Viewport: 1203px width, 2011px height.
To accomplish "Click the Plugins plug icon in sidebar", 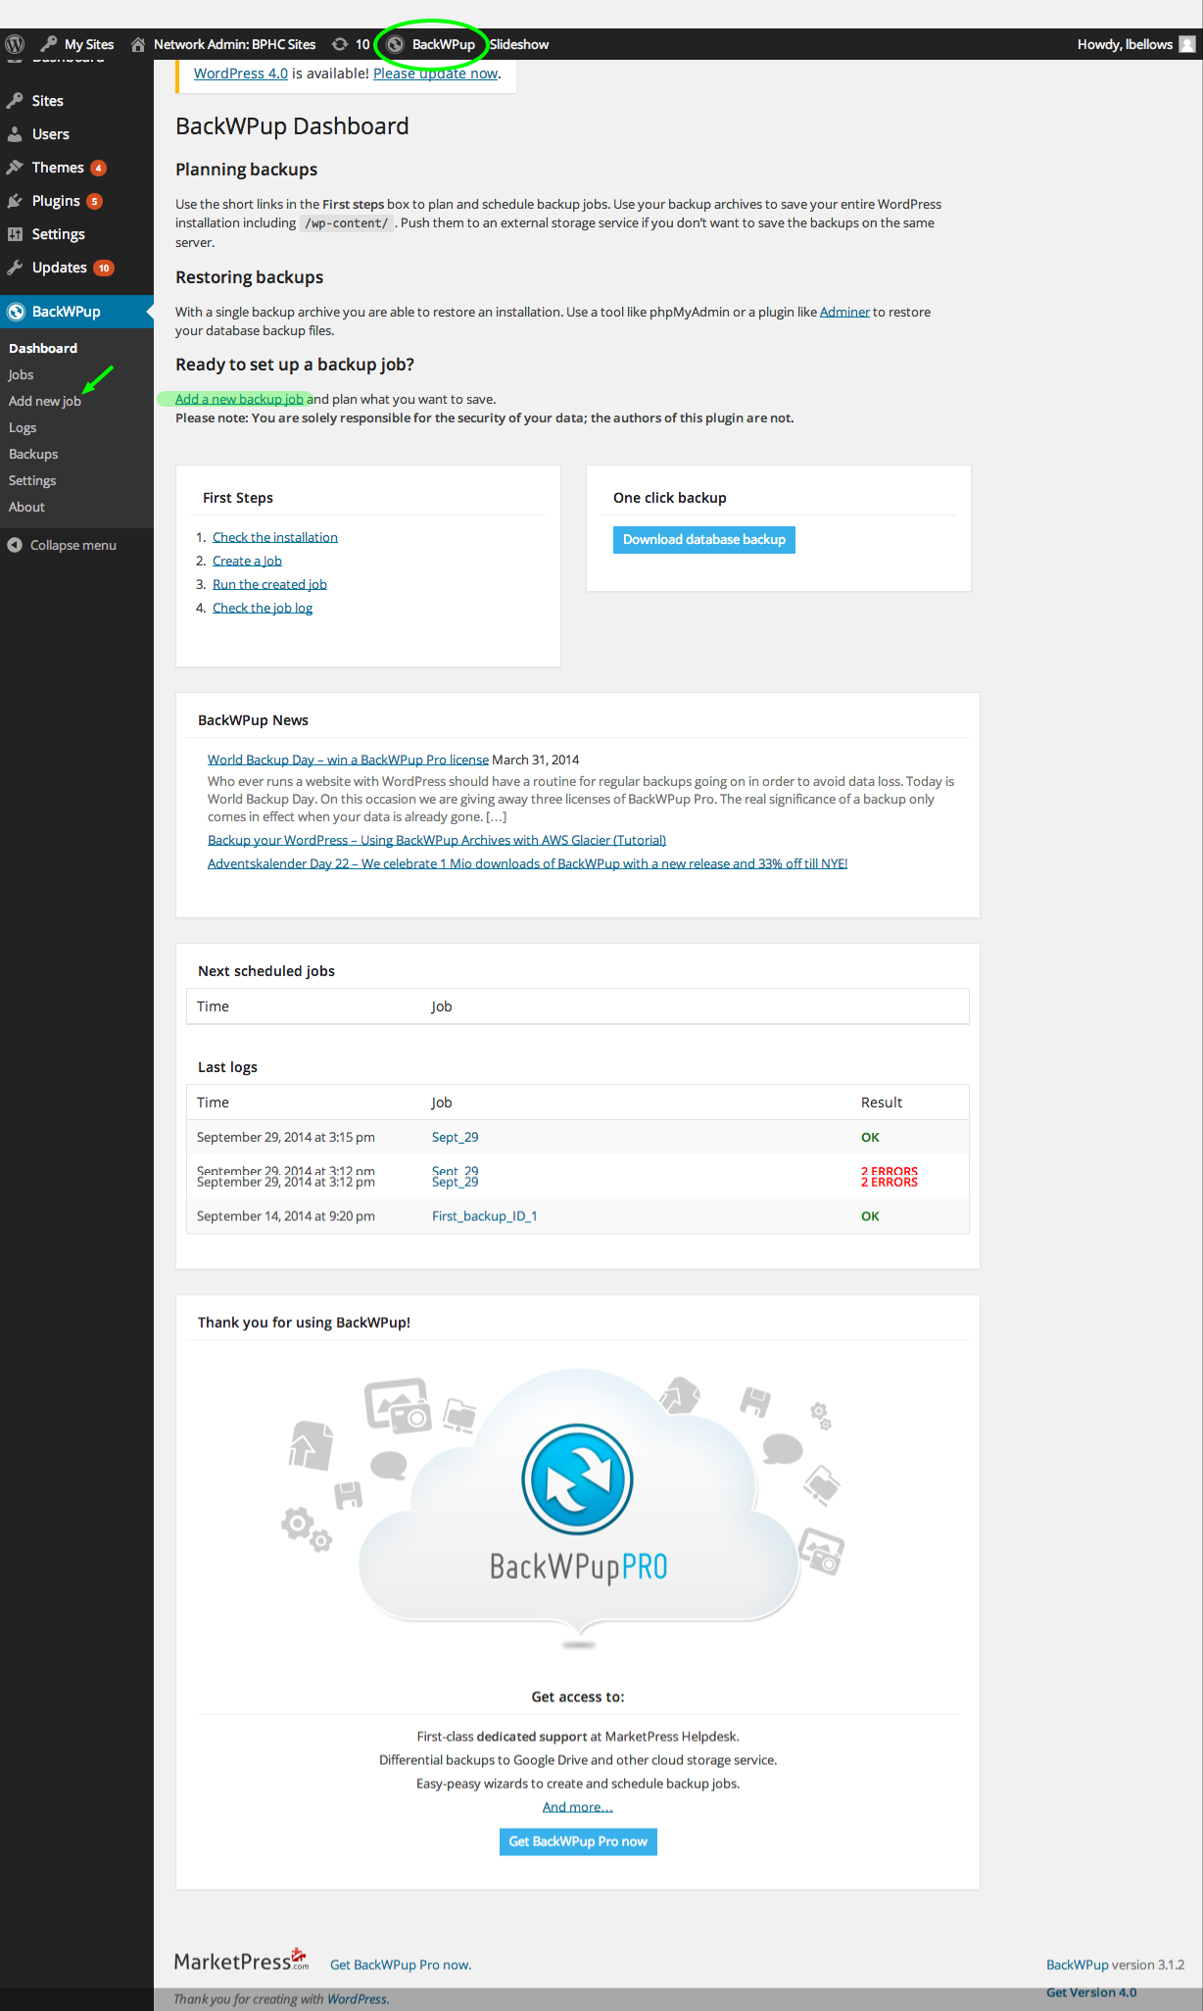I will tap(15, 201).
